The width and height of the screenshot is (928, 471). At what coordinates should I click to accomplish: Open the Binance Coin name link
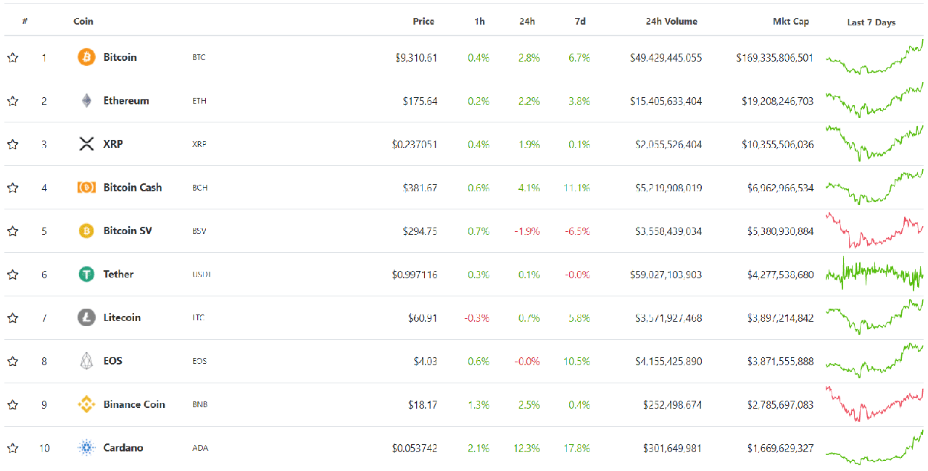134,405
